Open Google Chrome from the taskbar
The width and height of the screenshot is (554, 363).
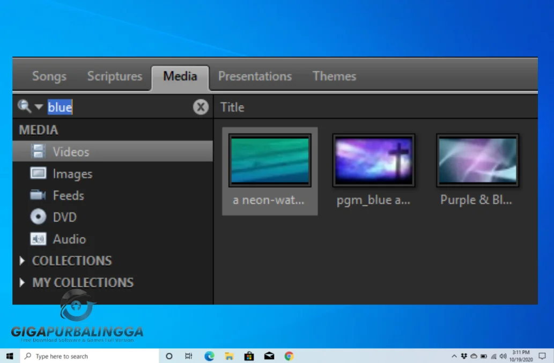289,356
